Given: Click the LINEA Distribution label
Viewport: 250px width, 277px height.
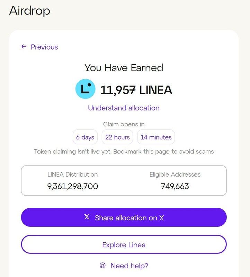Looking at the screenshot, I should tap(72, 175).
